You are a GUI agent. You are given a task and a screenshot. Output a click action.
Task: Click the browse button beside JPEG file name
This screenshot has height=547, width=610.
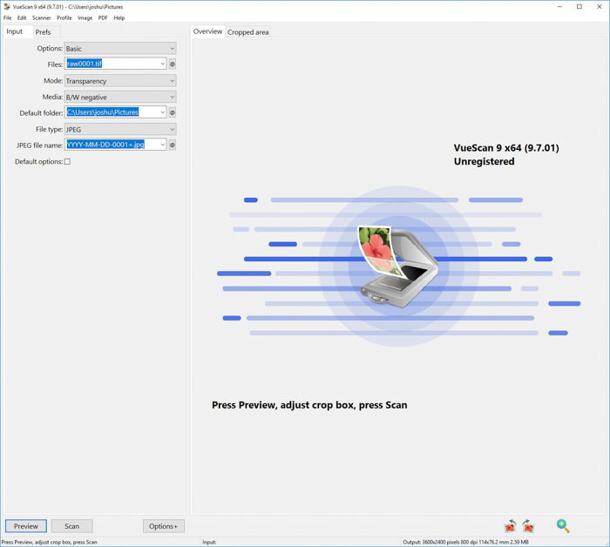tap(173, 145)
